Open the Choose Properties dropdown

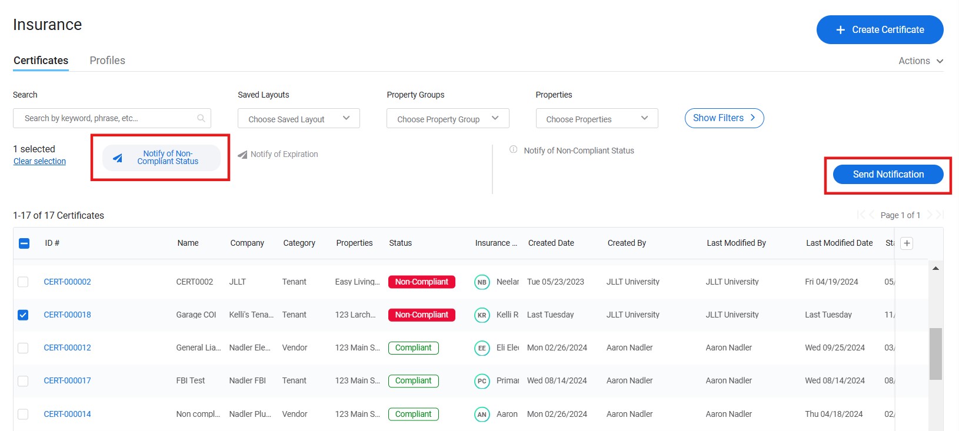pyautogui.click(x=597, y=118)
